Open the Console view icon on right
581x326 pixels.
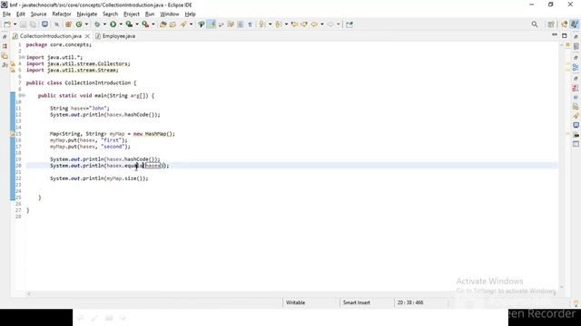click(x=576, y=125)
